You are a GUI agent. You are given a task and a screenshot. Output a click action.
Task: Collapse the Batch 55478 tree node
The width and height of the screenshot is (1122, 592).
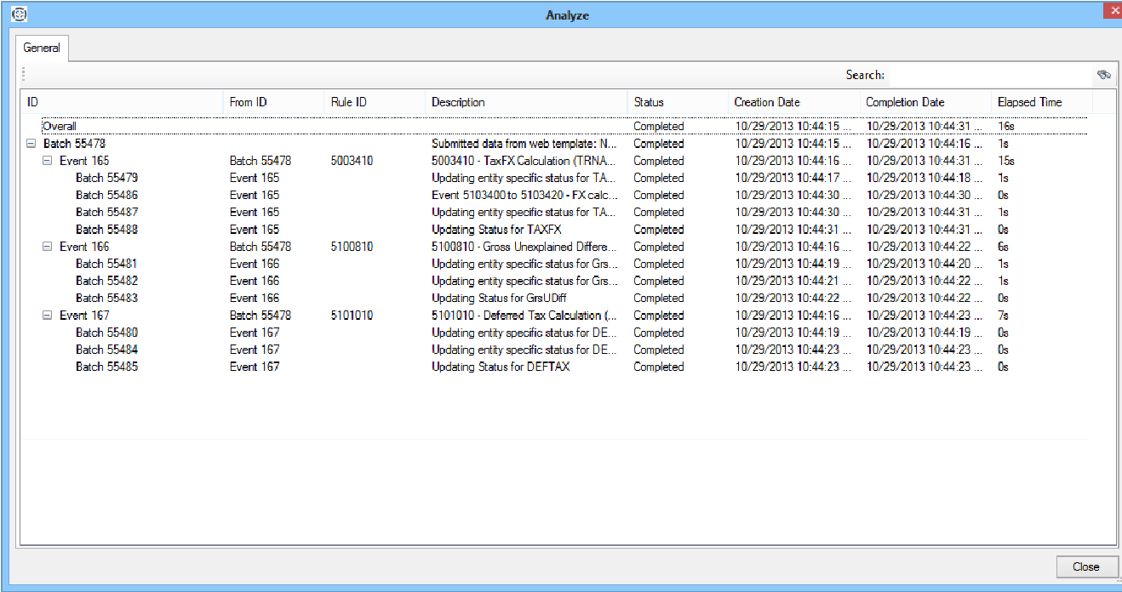coord(31,144)
